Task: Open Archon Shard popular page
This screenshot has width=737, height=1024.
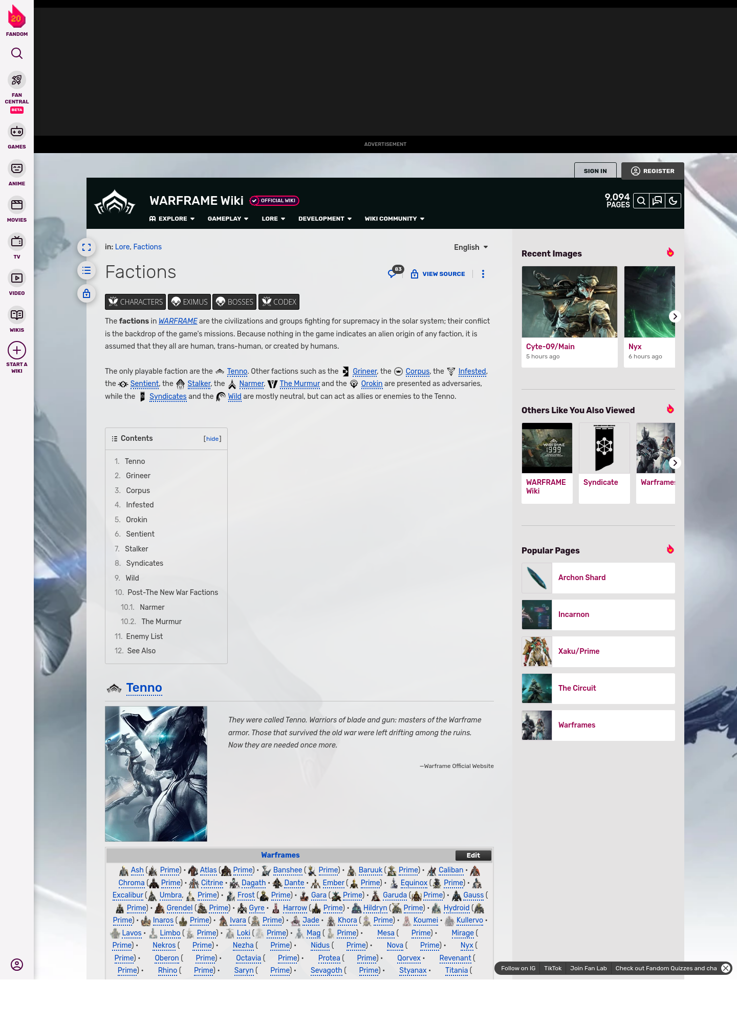Action: coord(598,578)
